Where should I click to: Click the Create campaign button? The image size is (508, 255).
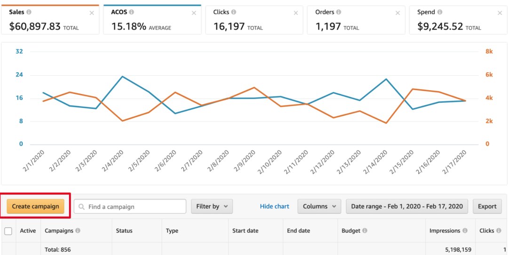click(35, 206)
